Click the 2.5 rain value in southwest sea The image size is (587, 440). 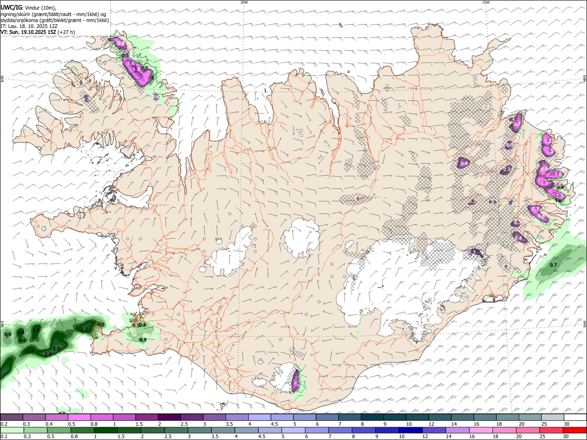click(x=57, y=349)
